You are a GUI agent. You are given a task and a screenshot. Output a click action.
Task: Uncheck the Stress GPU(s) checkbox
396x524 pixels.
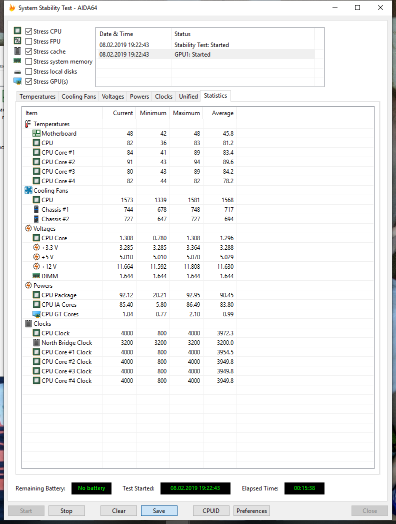click(28, 81)
